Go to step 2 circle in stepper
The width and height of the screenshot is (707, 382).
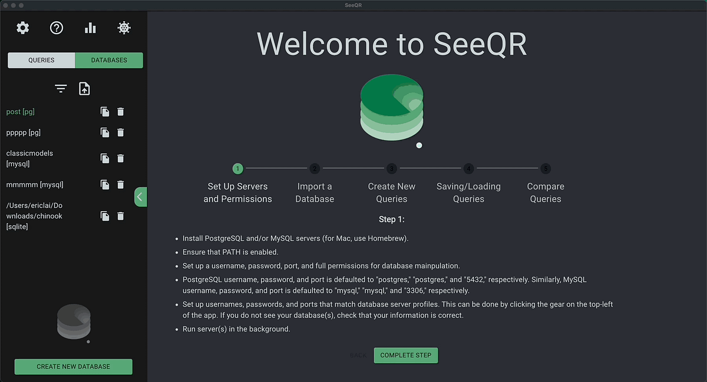[315, 169]
